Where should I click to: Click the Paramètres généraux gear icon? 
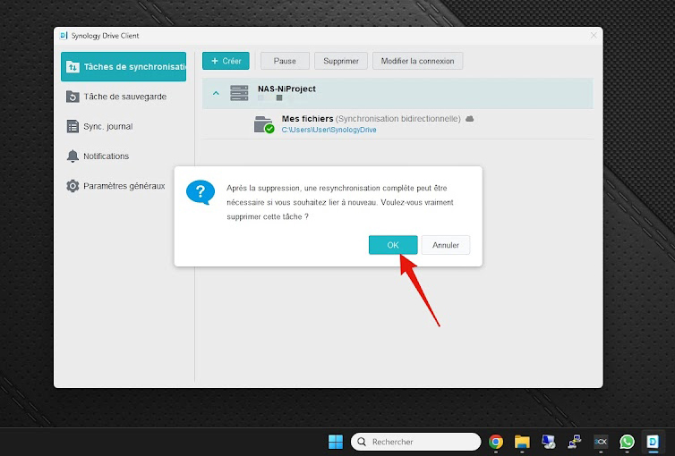(x=73, y=186)
